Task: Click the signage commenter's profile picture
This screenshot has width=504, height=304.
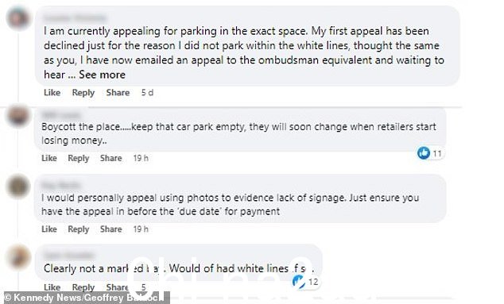Action: tap(18, 187)
